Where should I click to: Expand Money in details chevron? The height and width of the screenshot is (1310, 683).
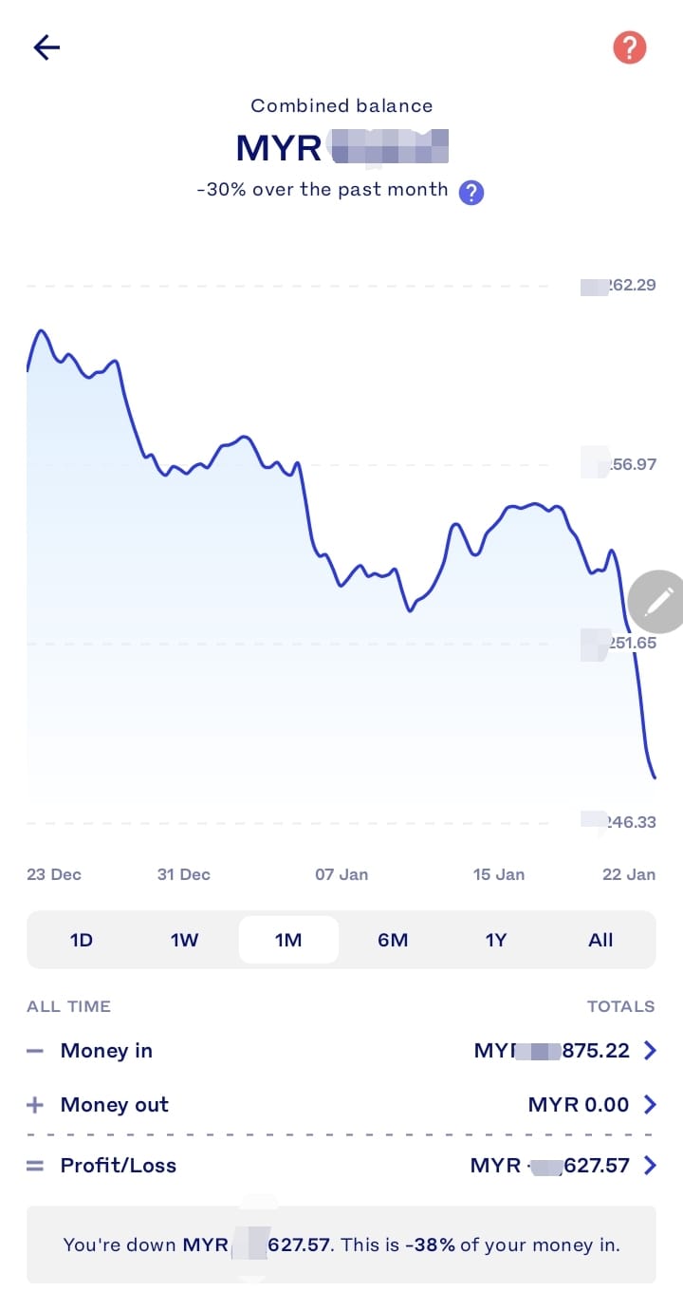pos(650,1051)
